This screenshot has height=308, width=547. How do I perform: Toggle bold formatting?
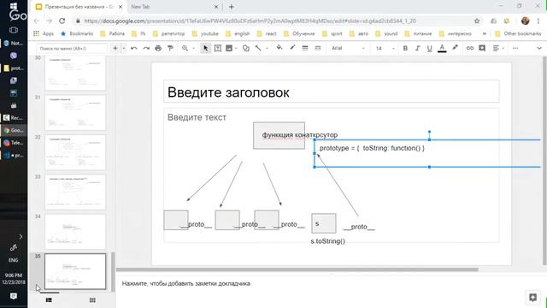pyautogui.click(x=405, y=48)
